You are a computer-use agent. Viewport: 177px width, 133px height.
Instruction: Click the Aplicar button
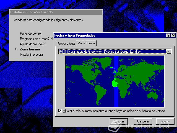pos(165,121)
